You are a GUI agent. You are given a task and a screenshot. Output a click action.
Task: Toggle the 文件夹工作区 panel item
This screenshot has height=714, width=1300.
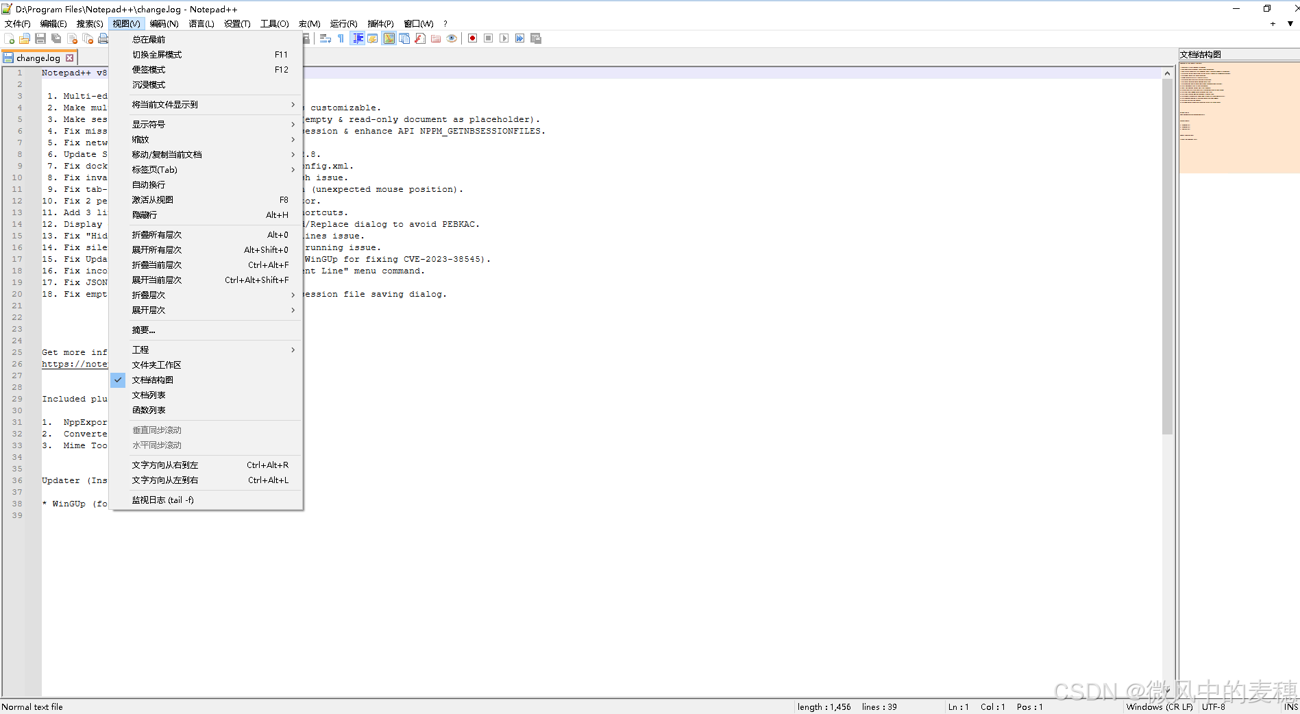(206, 365)
